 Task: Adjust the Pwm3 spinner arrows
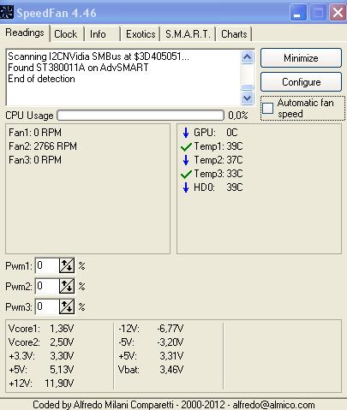tap(67, 306)
